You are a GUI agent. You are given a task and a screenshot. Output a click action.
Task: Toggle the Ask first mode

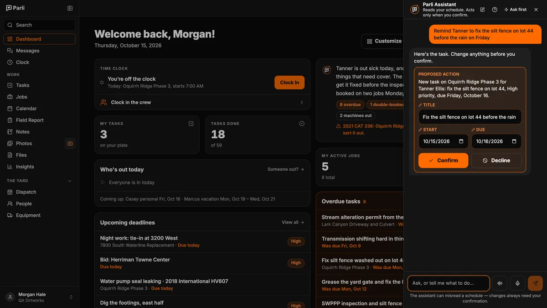pos(515,10)
